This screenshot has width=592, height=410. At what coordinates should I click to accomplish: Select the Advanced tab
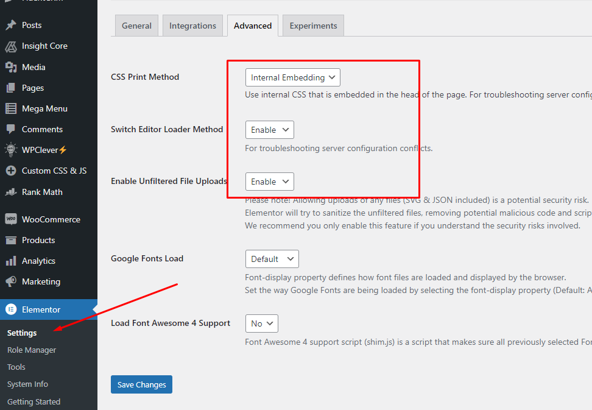[x=253, y=26]
